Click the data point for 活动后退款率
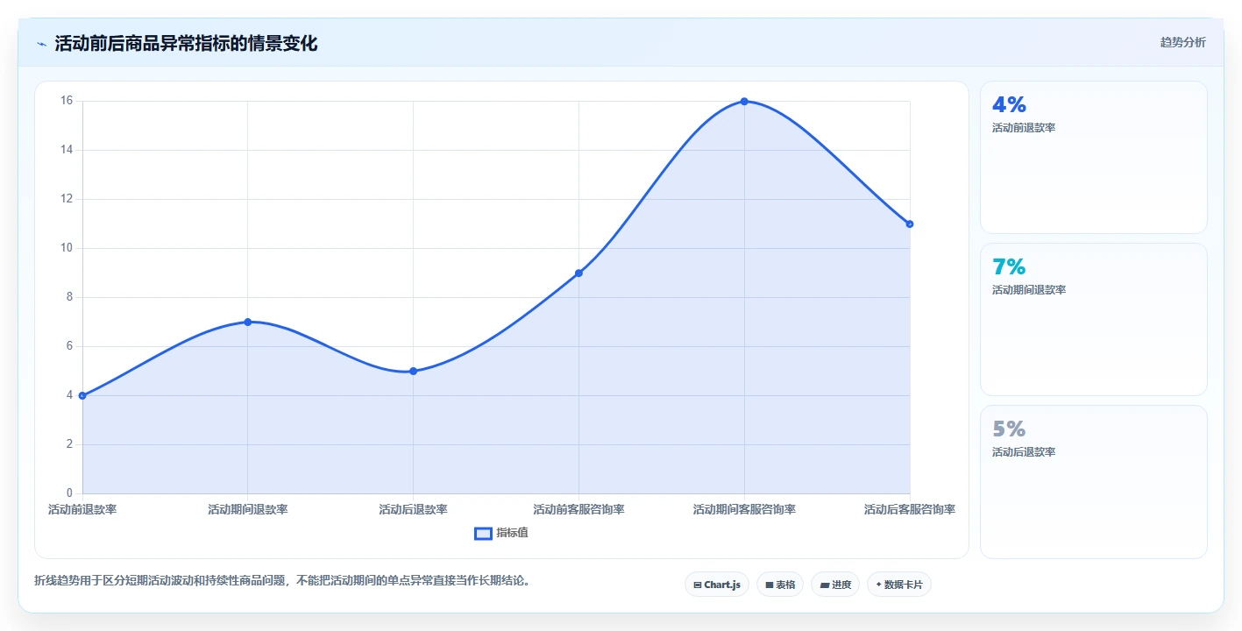The image size is (1242, 631). (413, 371)
